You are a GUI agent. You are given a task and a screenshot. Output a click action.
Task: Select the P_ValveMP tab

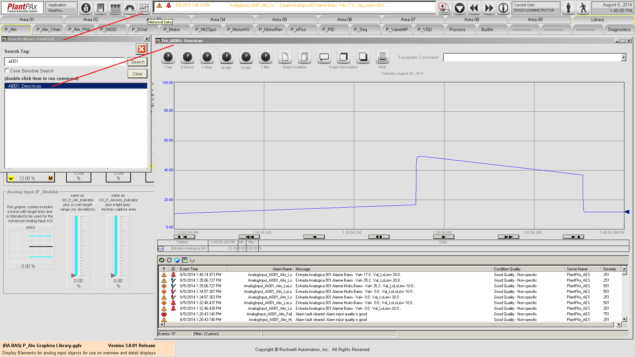click(397, 29)
